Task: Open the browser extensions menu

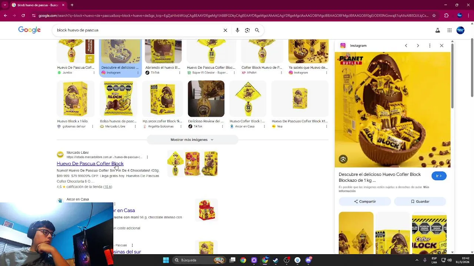Action: pos(446,16)
